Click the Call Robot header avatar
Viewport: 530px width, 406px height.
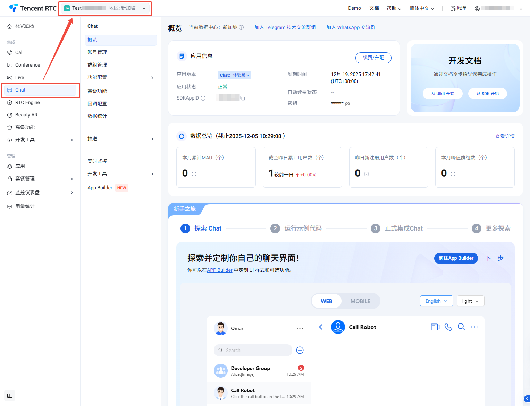(x=338, y=327)
